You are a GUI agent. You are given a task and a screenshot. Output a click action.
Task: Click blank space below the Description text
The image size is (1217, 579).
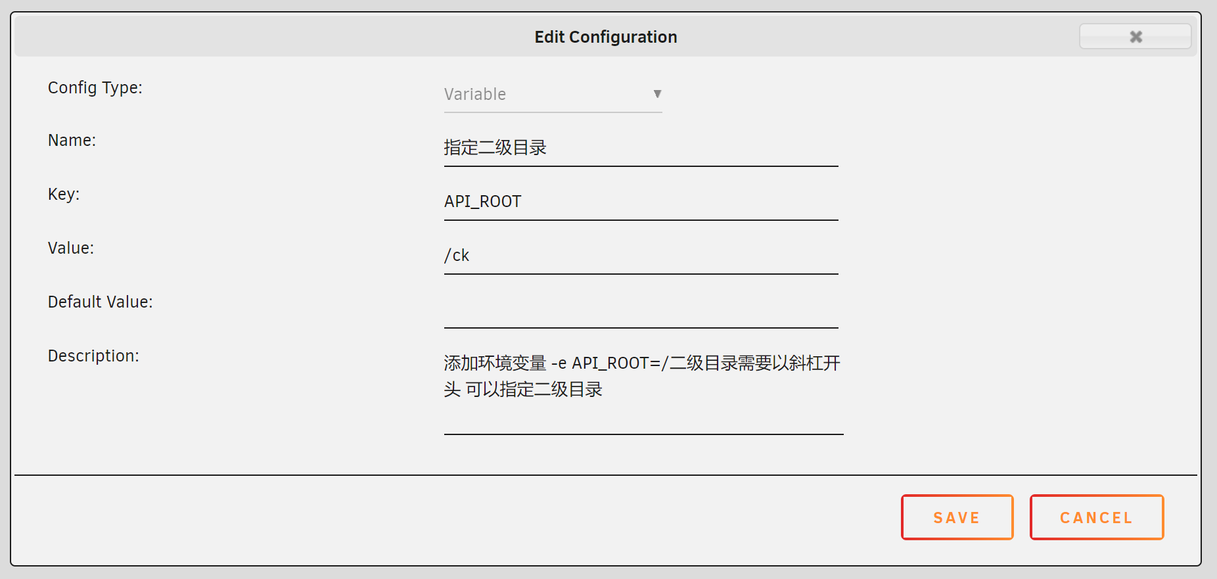click(x=641, y=417)
